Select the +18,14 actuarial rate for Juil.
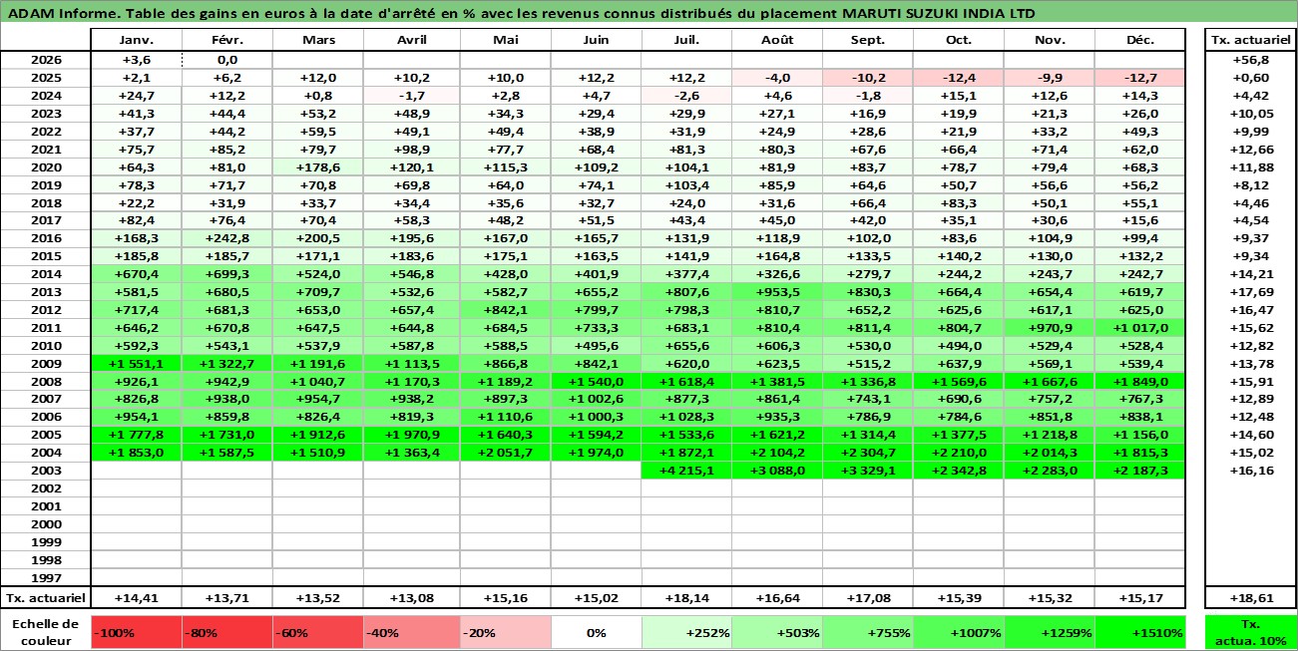Viewport: 1298px width, 651px height. coord(686,597)
